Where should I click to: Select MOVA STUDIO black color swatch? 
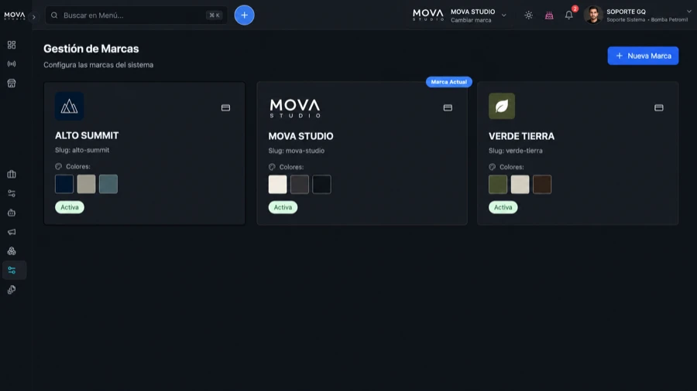coord(322,185)
